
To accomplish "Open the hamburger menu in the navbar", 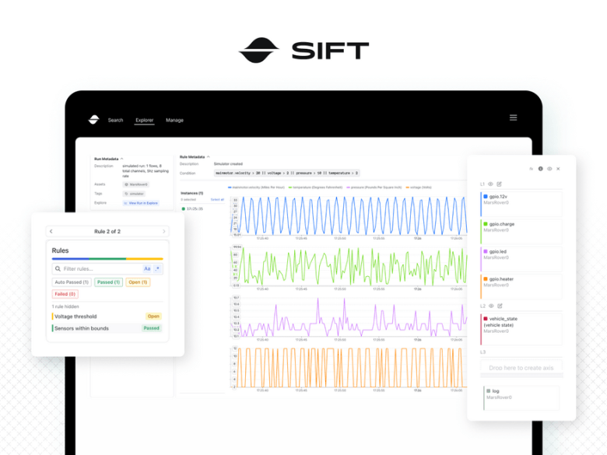I will (514, 117).
